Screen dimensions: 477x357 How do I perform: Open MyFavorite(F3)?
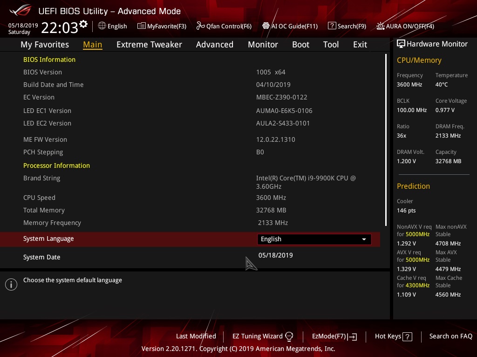pyautogui.click(x=162, y=26)
